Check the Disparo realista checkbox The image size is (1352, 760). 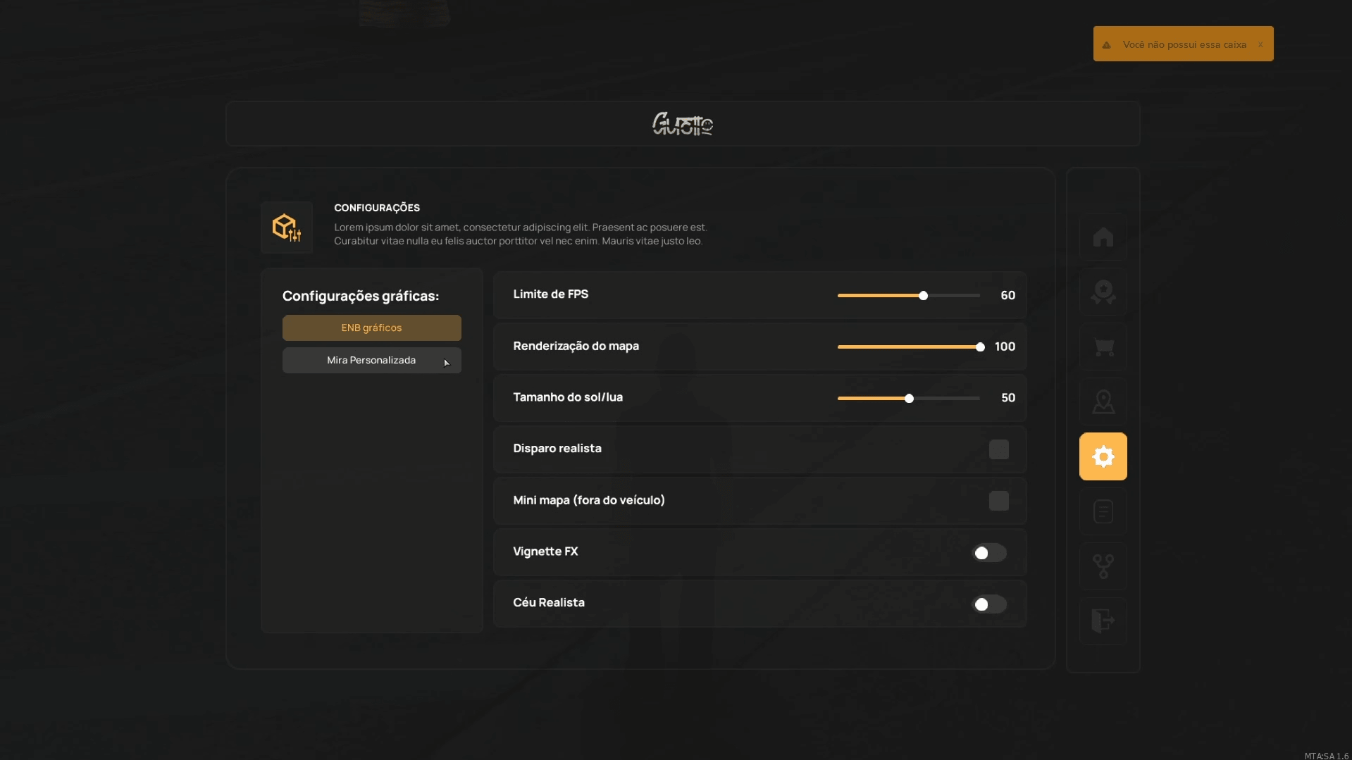[998, 449]
